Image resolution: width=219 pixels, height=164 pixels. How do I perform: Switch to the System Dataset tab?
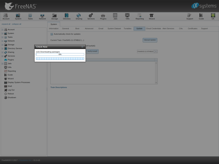coord(114,29)
